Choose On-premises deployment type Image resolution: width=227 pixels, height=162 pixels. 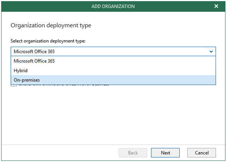pyautogui.click(x=113, y=80)
